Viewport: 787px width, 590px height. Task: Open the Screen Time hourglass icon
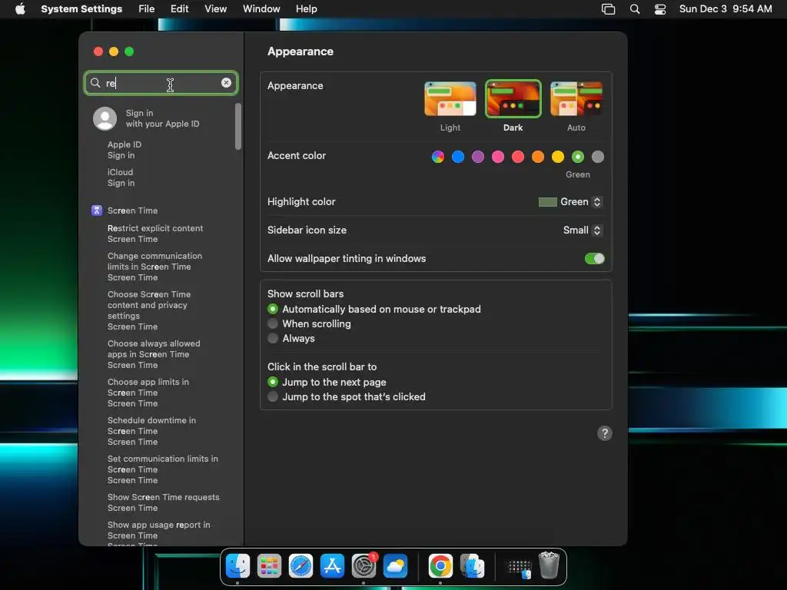97,210
